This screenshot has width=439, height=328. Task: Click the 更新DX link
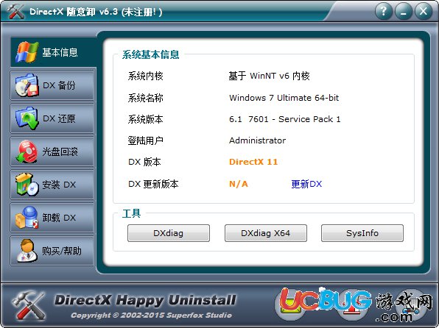coord(306,184)
